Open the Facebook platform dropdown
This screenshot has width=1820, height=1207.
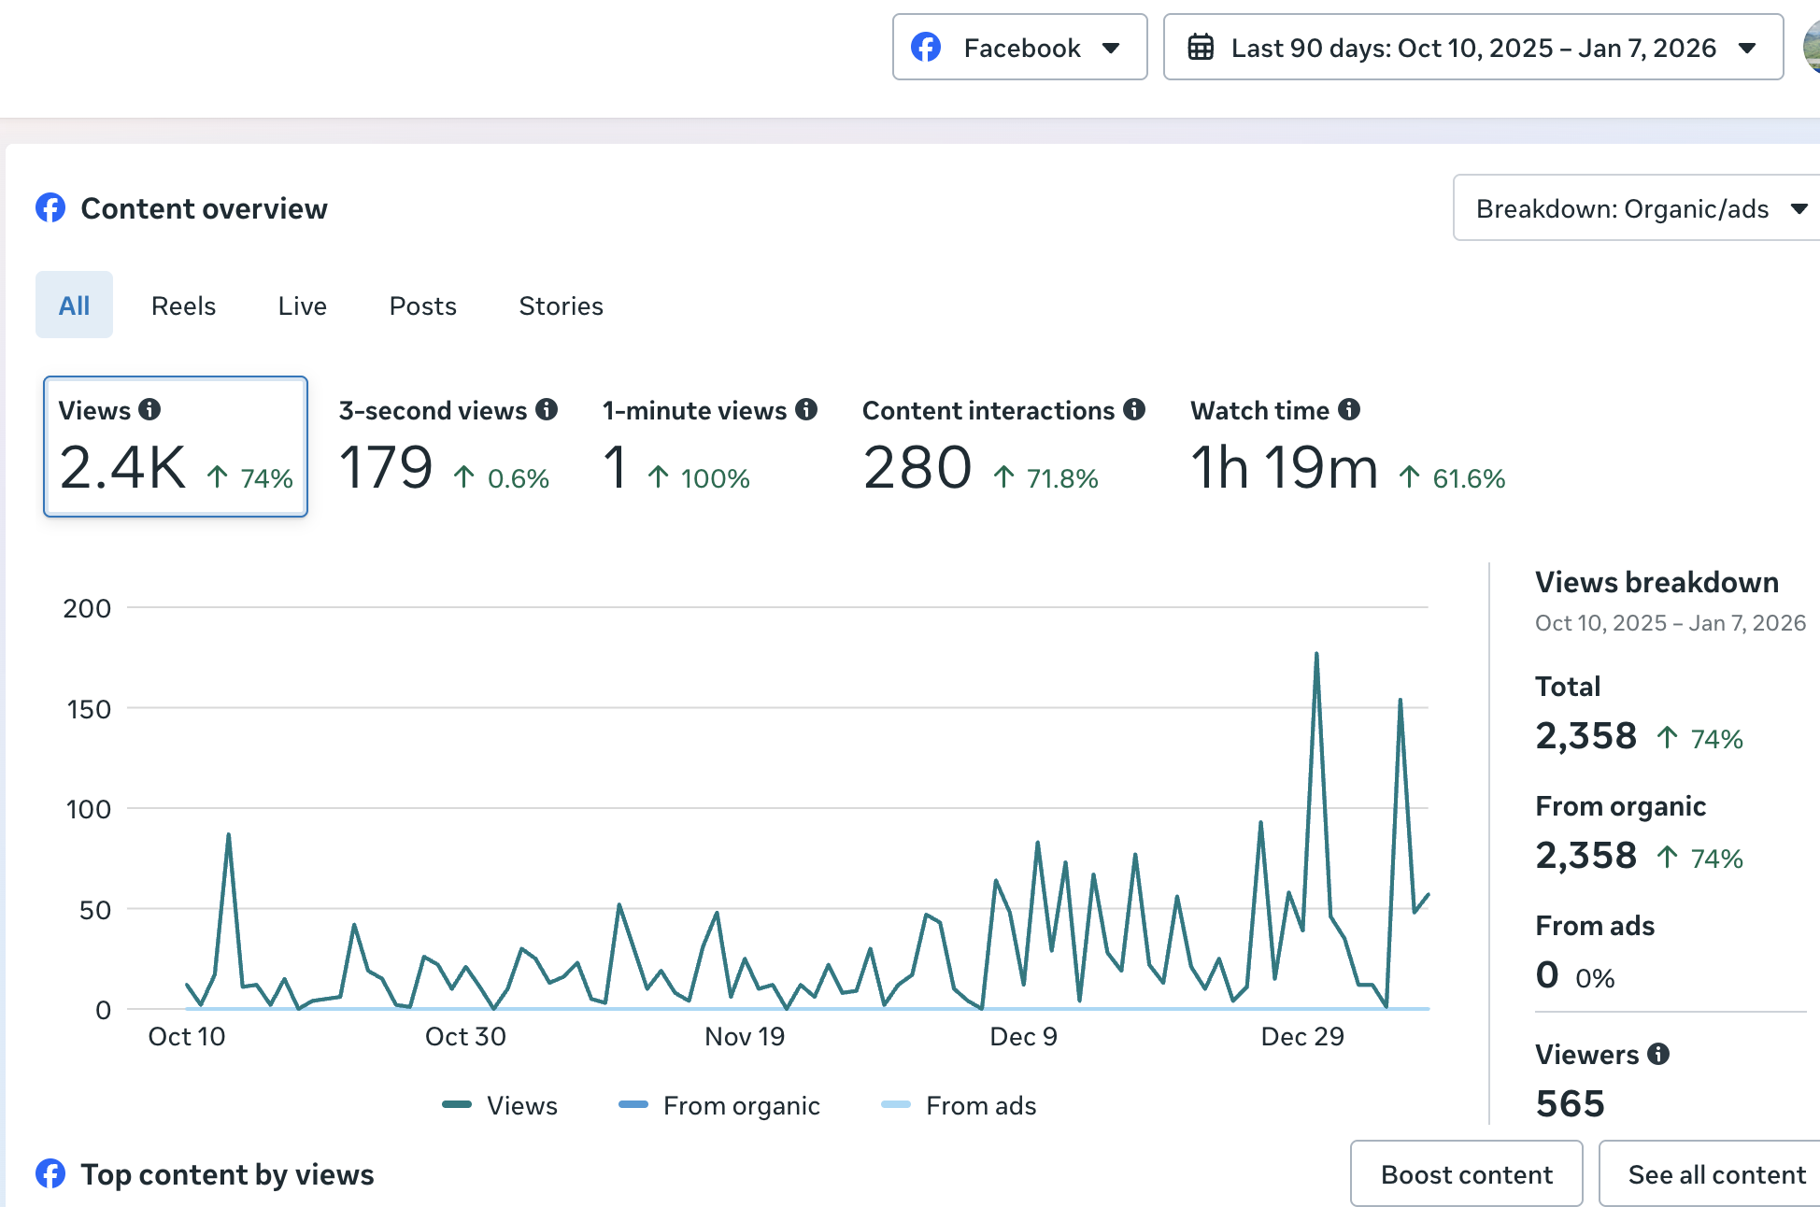click(x=1019, y=47)
